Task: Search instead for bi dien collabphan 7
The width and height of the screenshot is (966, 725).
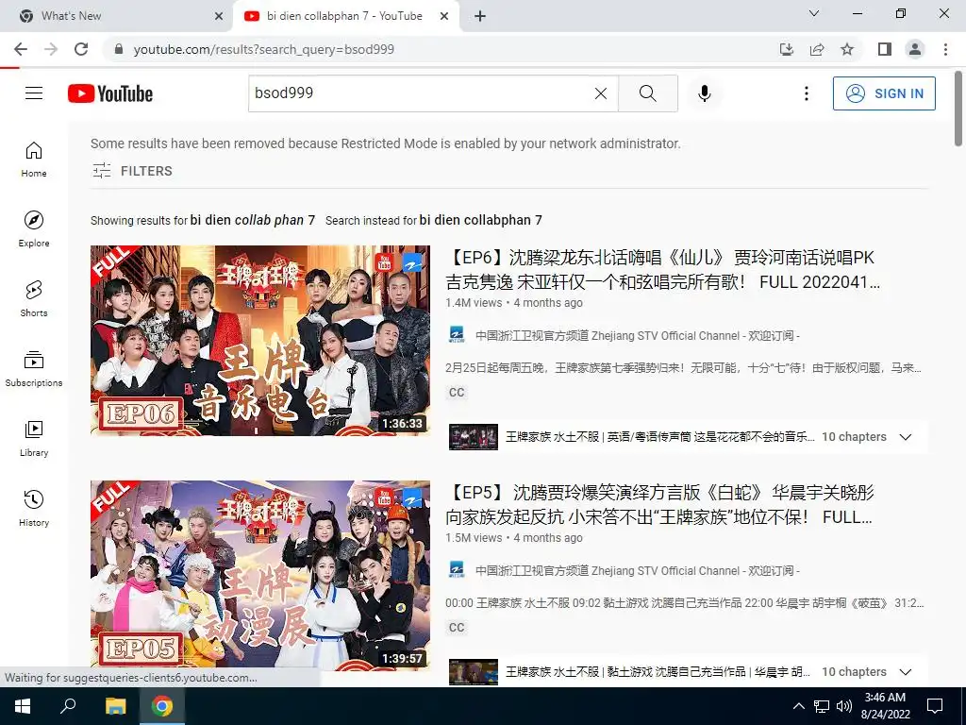Action: (480, 220)
